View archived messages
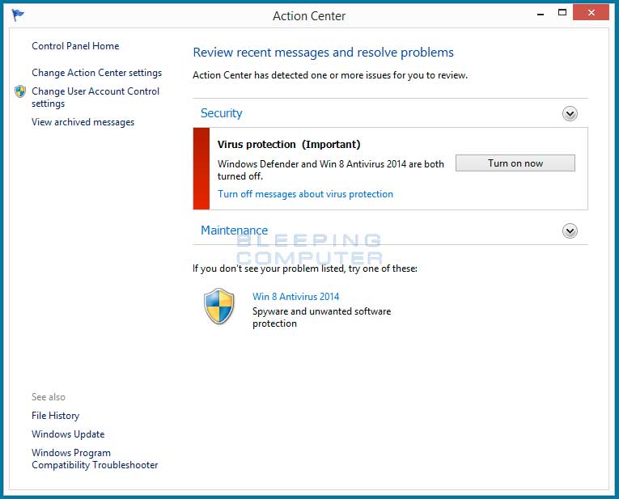Viewport: 619px width, 499px height. point(83,122)
